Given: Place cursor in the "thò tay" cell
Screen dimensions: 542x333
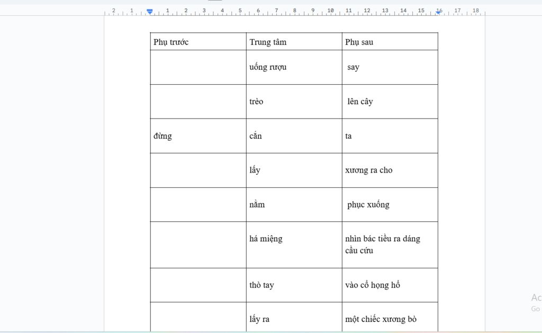Looking at the screenshot, I should pyautogui.click(x=261, y=285).
